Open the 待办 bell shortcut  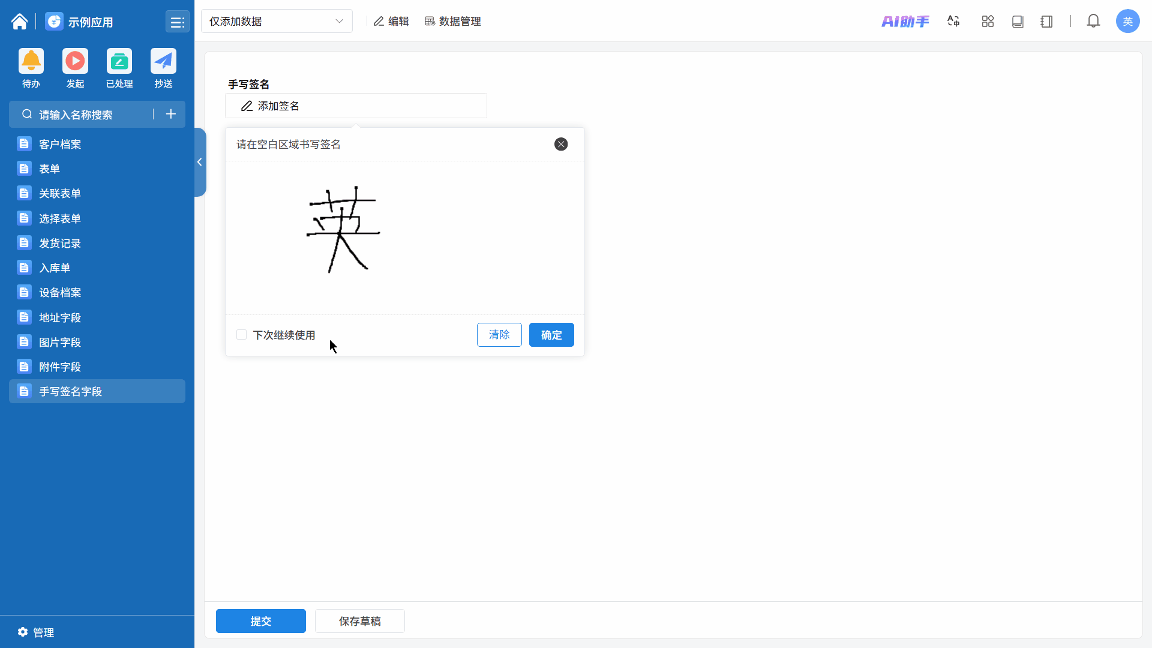31,61
